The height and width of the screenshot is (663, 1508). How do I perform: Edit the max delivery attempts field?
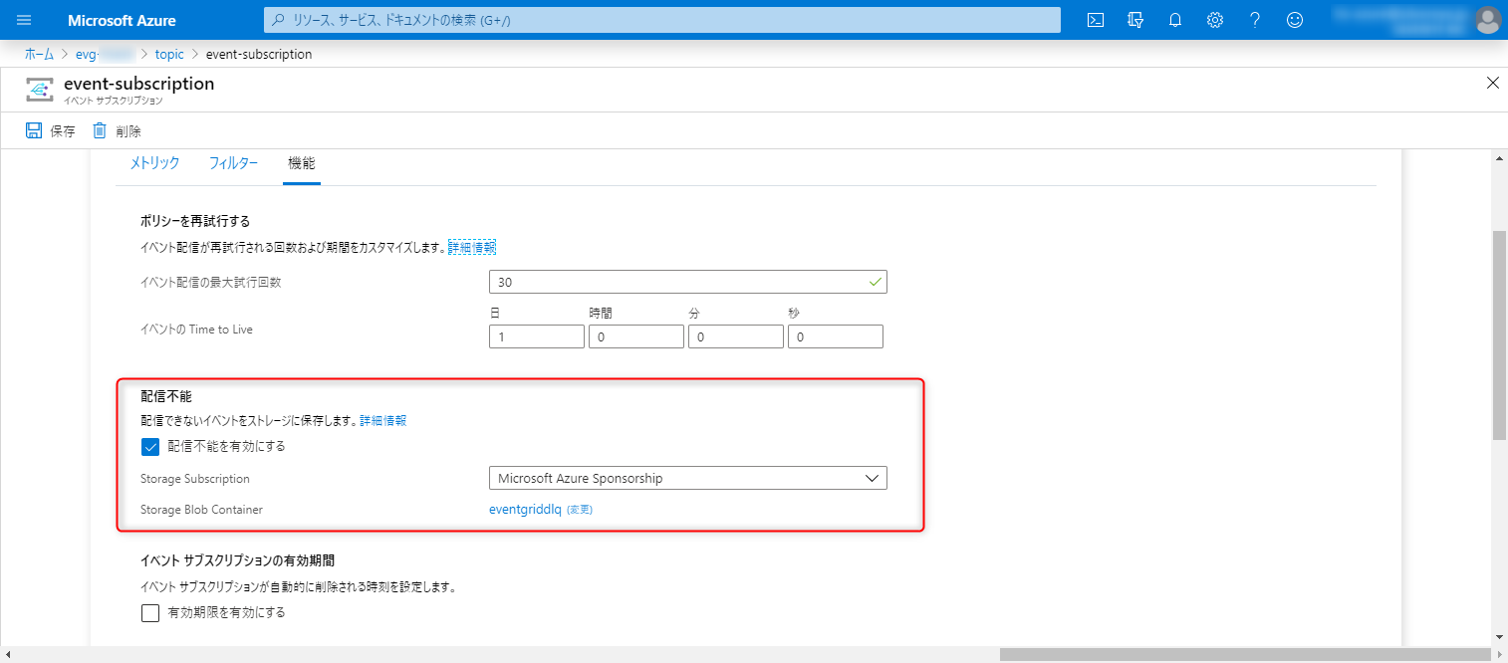click(x=688, y=282)
